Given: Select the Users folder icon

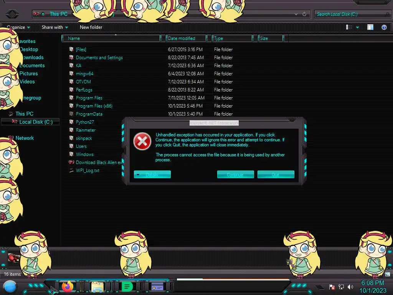Looking at the screenshot, I should (71, 146).
